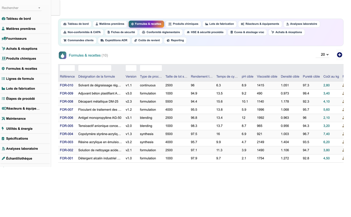Viewport: 351px width, 217px height.
Task: Click the warning icon in Non-conformités & CAPA tab
Action: (x=65, y=32)
